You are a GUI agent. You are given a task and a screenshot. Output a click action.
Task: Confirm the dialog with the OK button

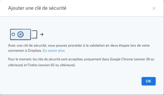[x=148, y=81]
